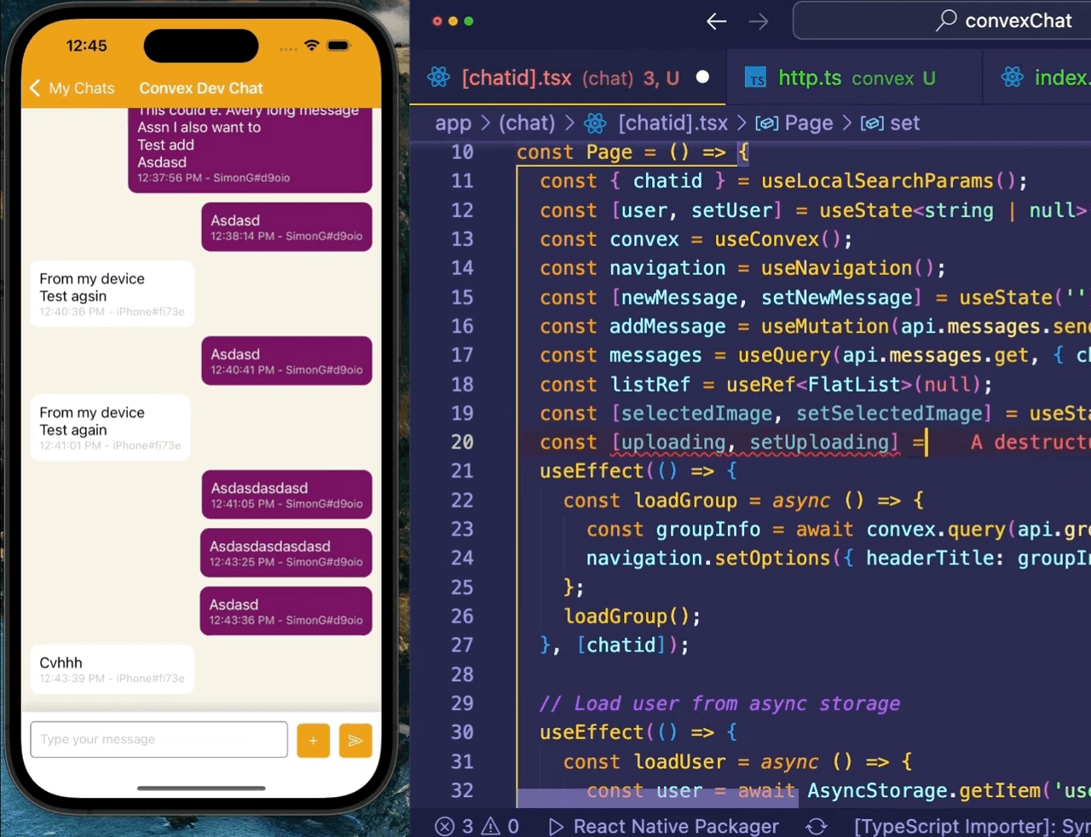This screenshot has height=837, width=1091.
Task: Select 'Page' symbol in breadcrumbs
Action: pos(808,123)
